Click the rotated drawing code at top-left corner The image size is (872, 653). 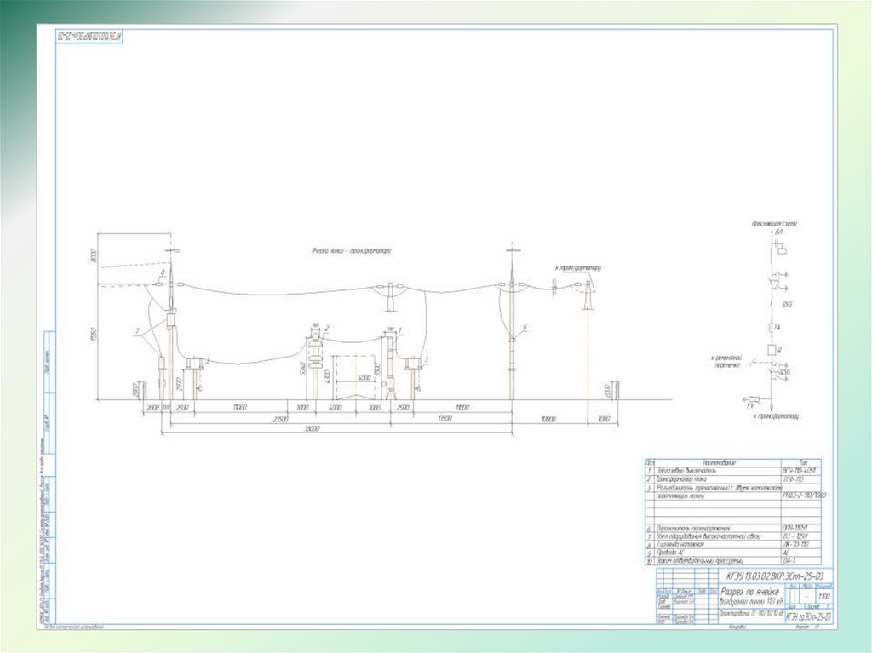point(90,36)
